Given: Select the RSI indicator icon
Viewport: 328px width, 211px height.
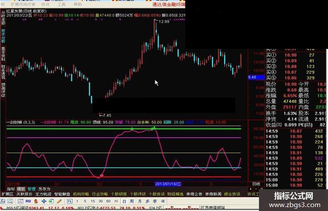Looking at the screenshot, I should (x=28, y=201).
